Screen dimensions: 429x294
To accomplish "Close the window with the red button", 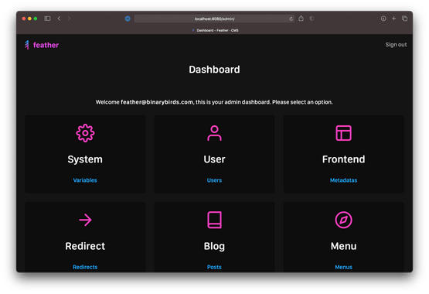I will [x=24, y=19].
